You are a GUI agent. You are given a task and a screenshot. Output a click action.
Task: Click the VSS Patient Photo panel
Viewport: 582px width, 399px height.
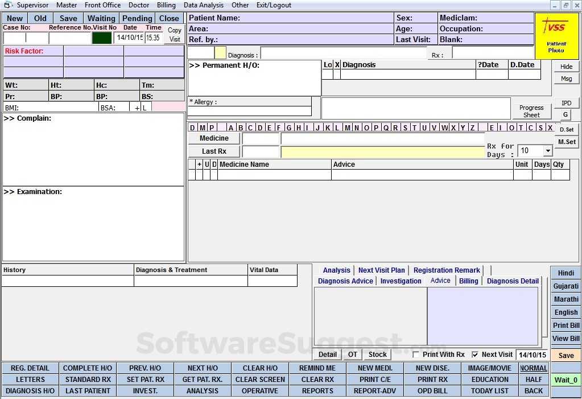(556, 35)
